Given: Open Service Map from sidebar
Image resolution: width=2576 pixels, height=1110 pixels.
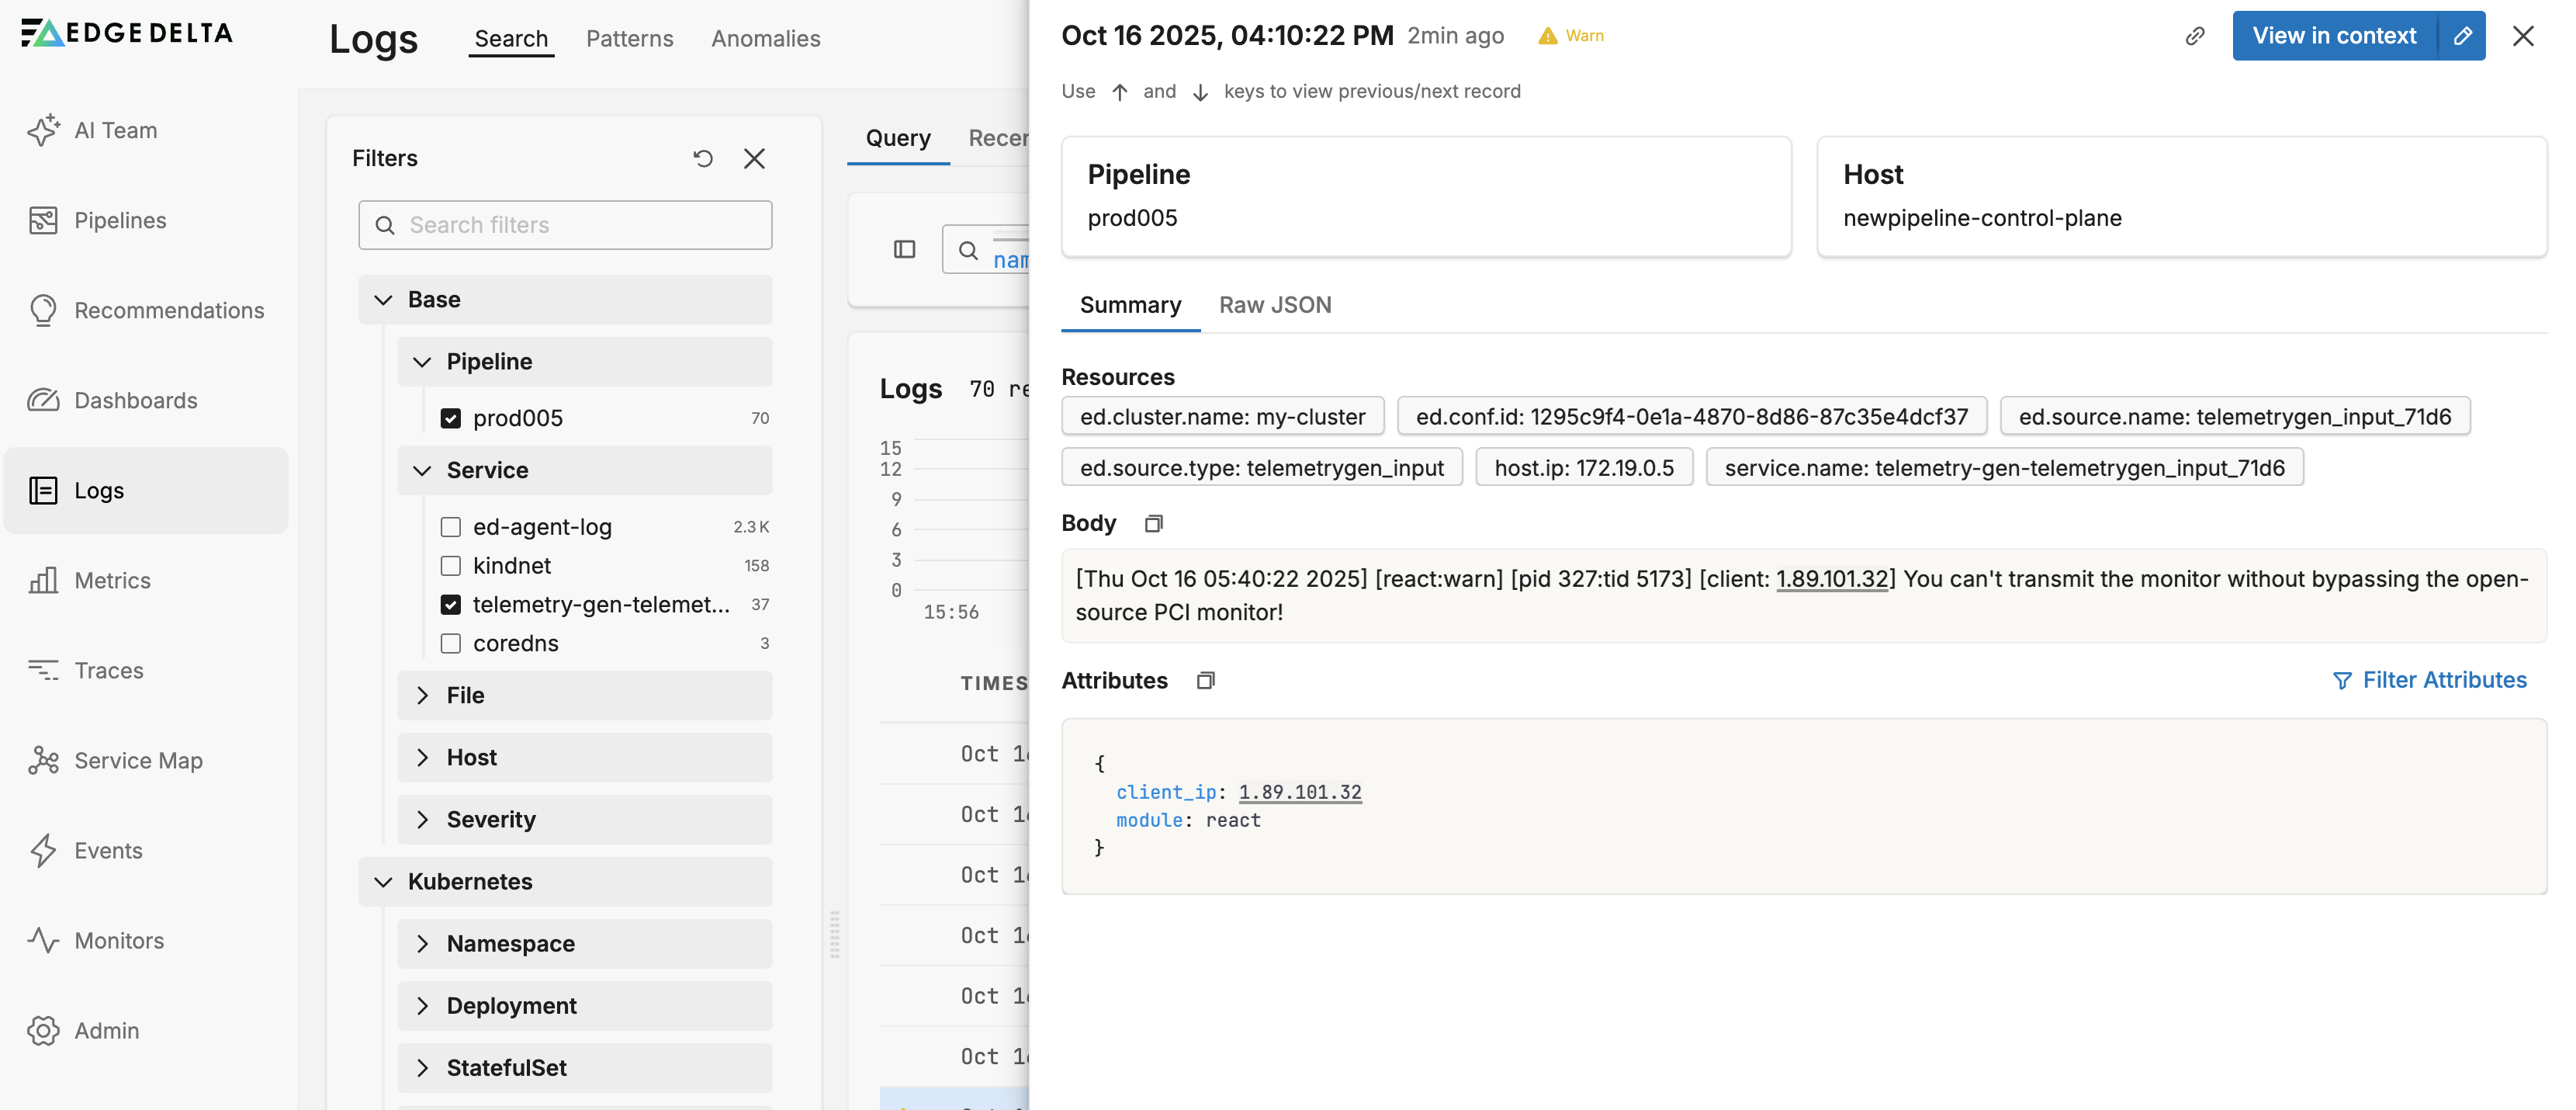Looking at the screenshot, I should click(x=138, y=760).
